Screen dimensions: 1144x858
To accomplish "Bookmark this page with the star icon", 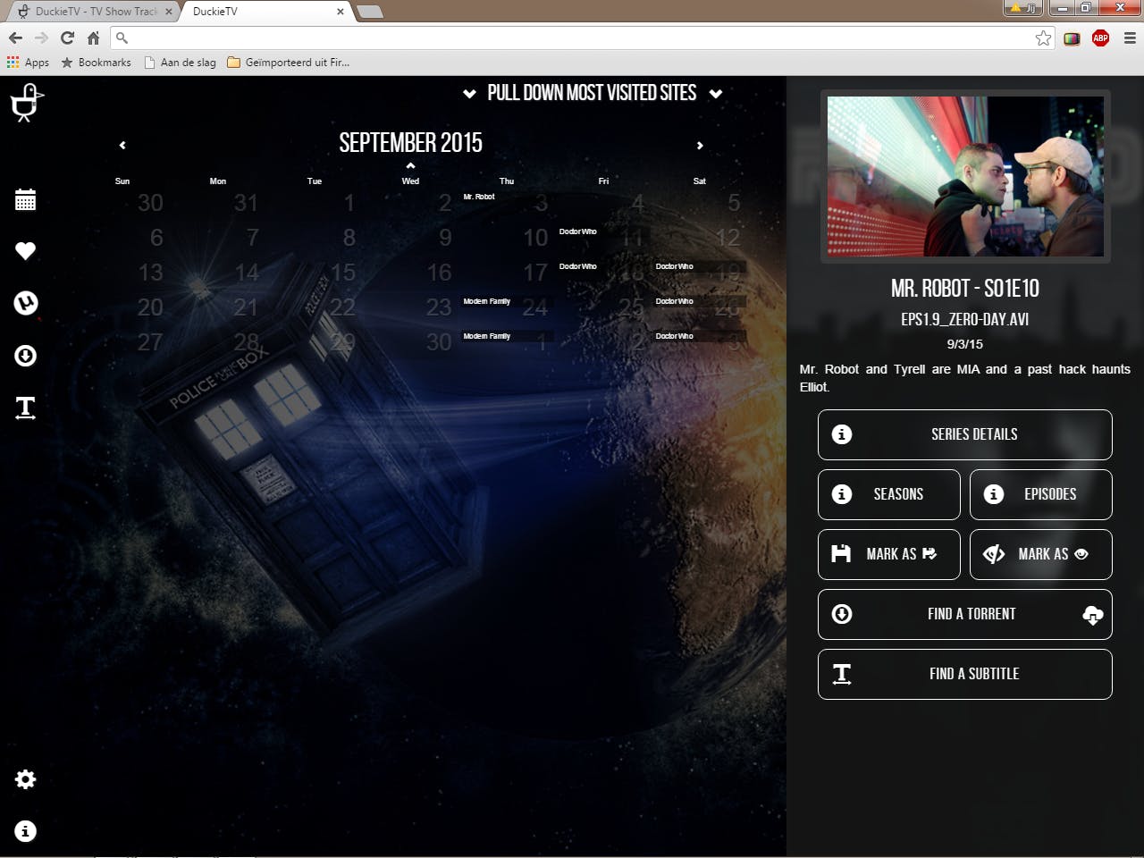I will point(1043,38).
